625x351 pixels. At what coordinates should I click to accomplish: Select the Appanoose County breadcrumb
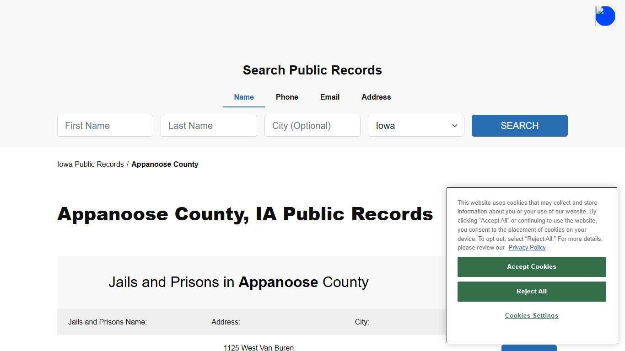tap(165, 164)
